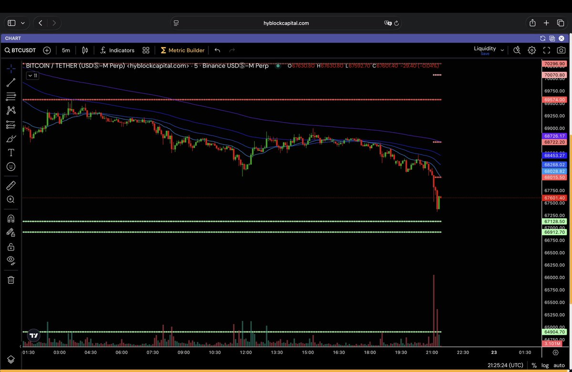This screenshot has width=572, height=372.
Task: Open BTCUSDT symbol search
Action: [21, 51]
